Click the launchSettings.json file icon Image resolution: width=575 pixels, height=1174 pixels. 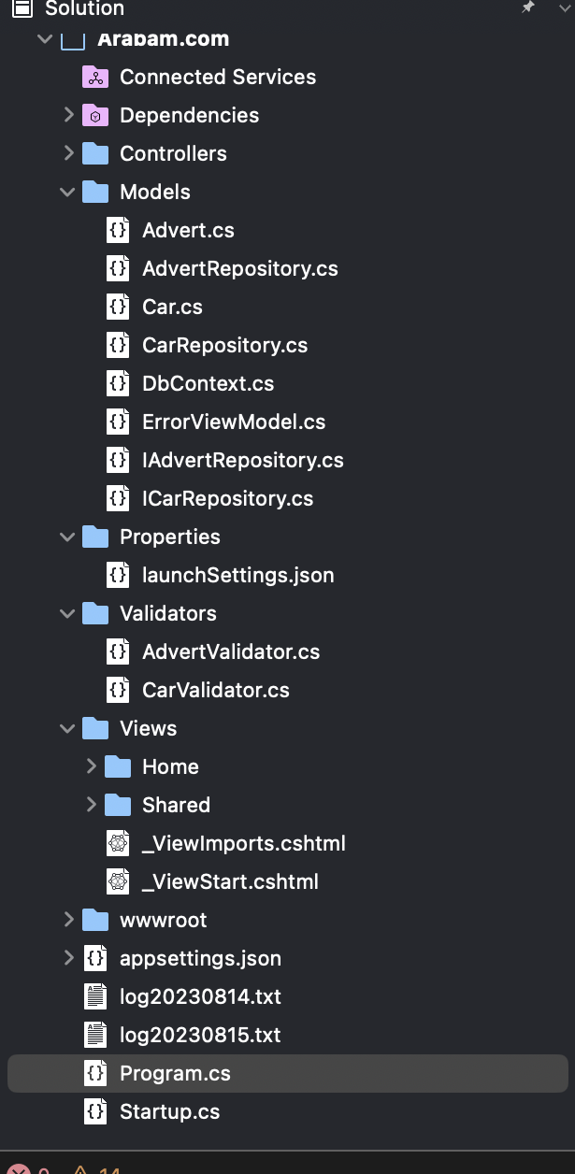[118, 575]
